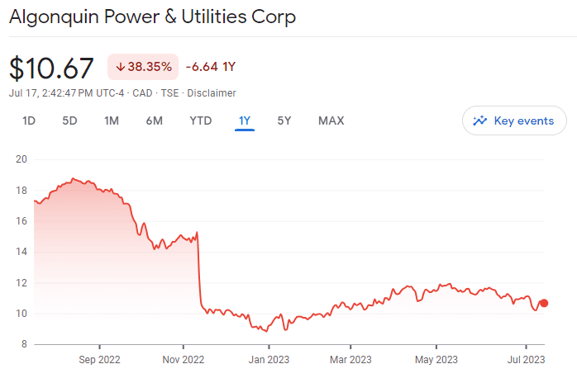Viewport: 577px width, 383px height.
Task: Click the May 2023 axis label
Action: (436, 359)
